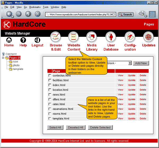Open the browser Help menu
Viewport: 159px width, 148px height.
[x=64, y=7]
